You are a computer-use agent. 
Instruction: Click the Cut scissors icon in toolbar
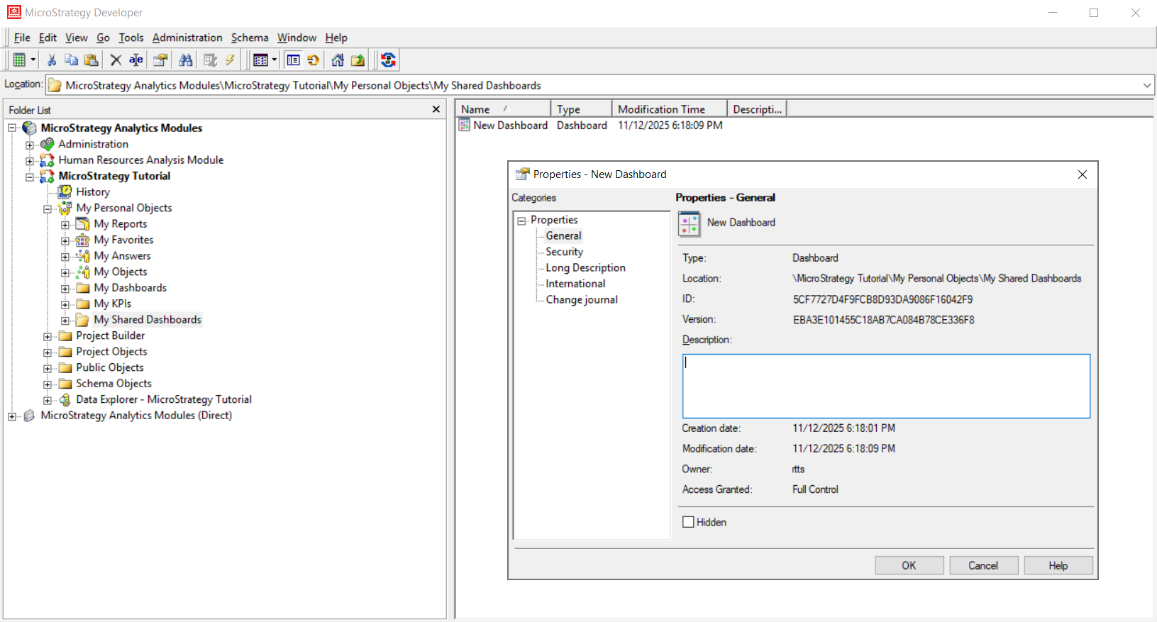point(52,60)
